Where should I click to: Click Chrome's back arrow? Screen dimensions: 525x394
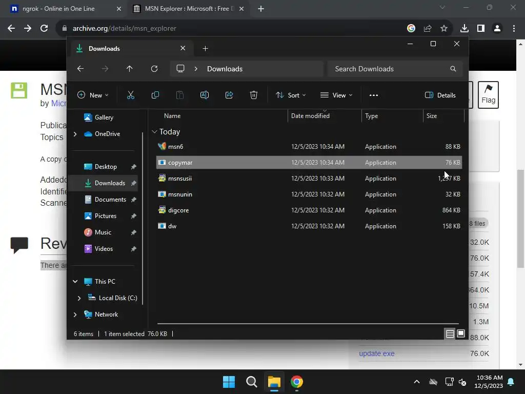[11, 29]
